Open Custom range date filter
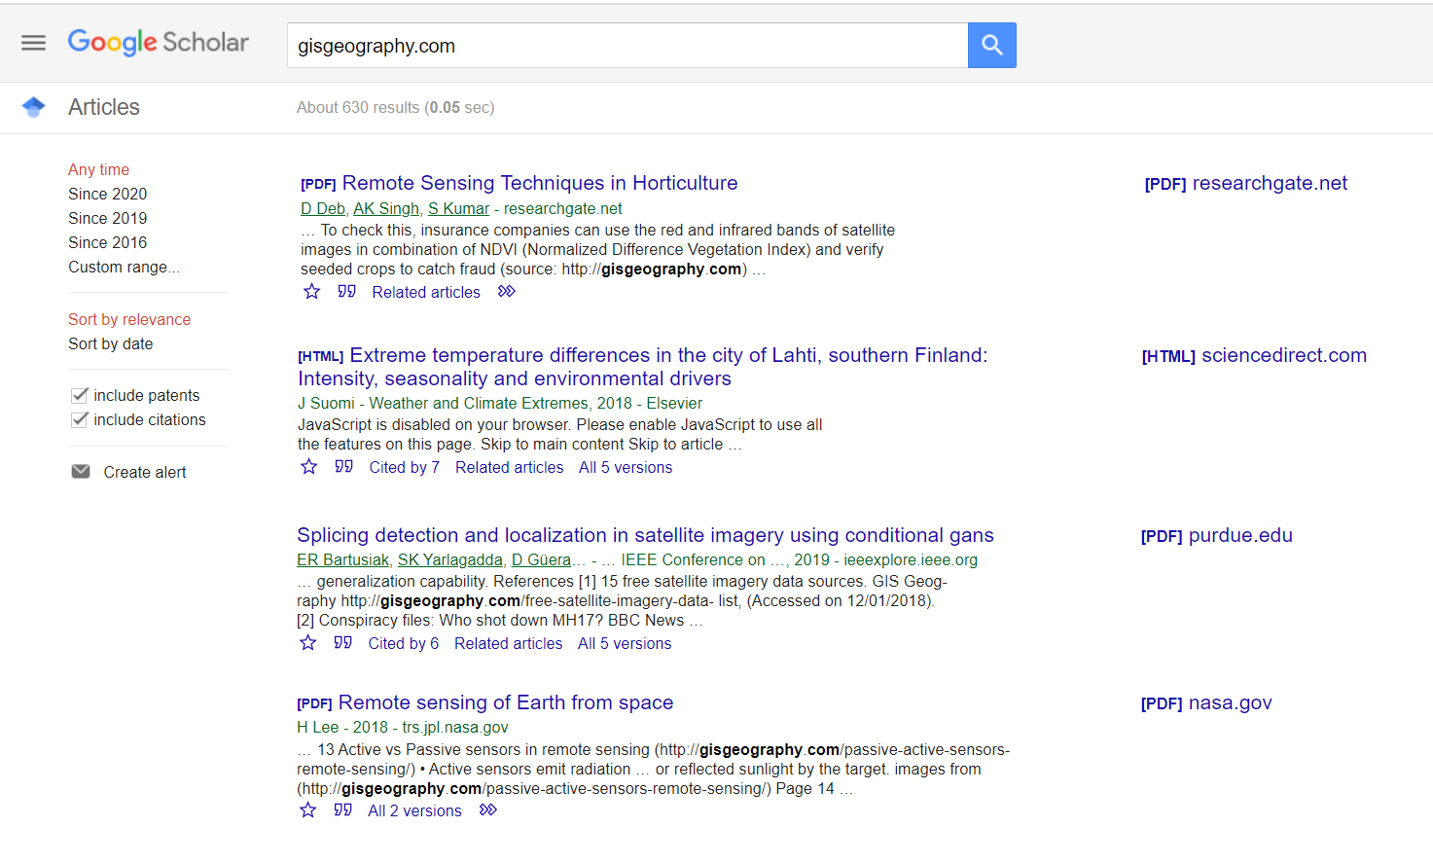This screenshot has height=863, width=1433. 124,267
